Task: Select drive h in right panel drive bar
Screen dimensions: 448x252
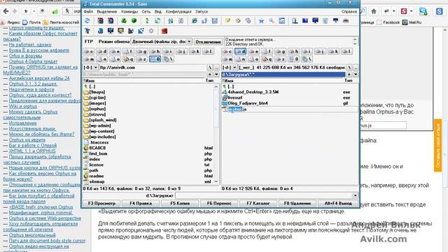Action: (293, 51)
